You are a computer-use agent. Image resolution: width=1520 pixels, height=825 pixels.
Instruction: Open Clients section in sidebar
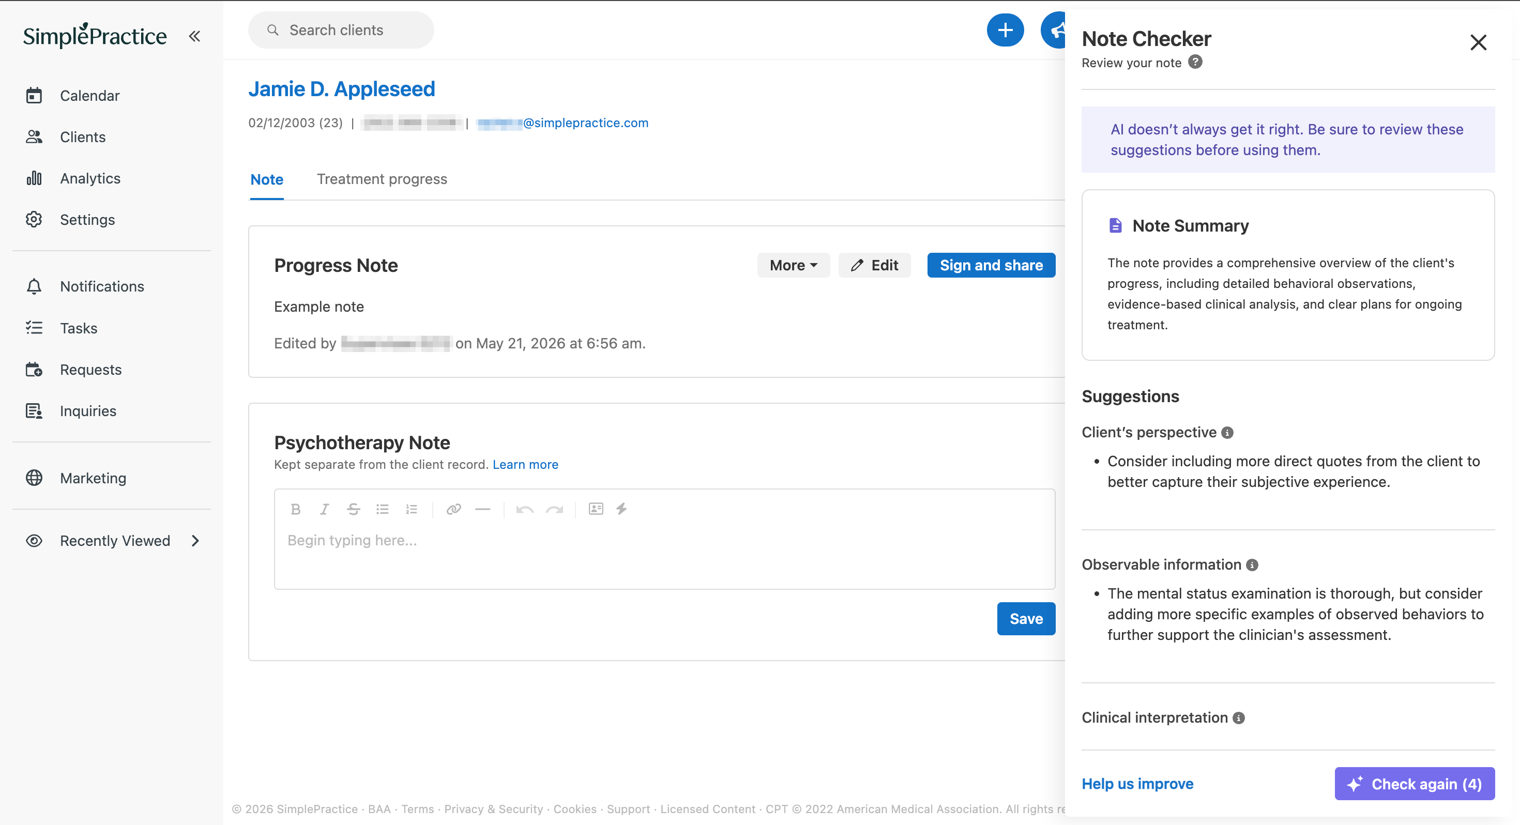tap(83, 137)
